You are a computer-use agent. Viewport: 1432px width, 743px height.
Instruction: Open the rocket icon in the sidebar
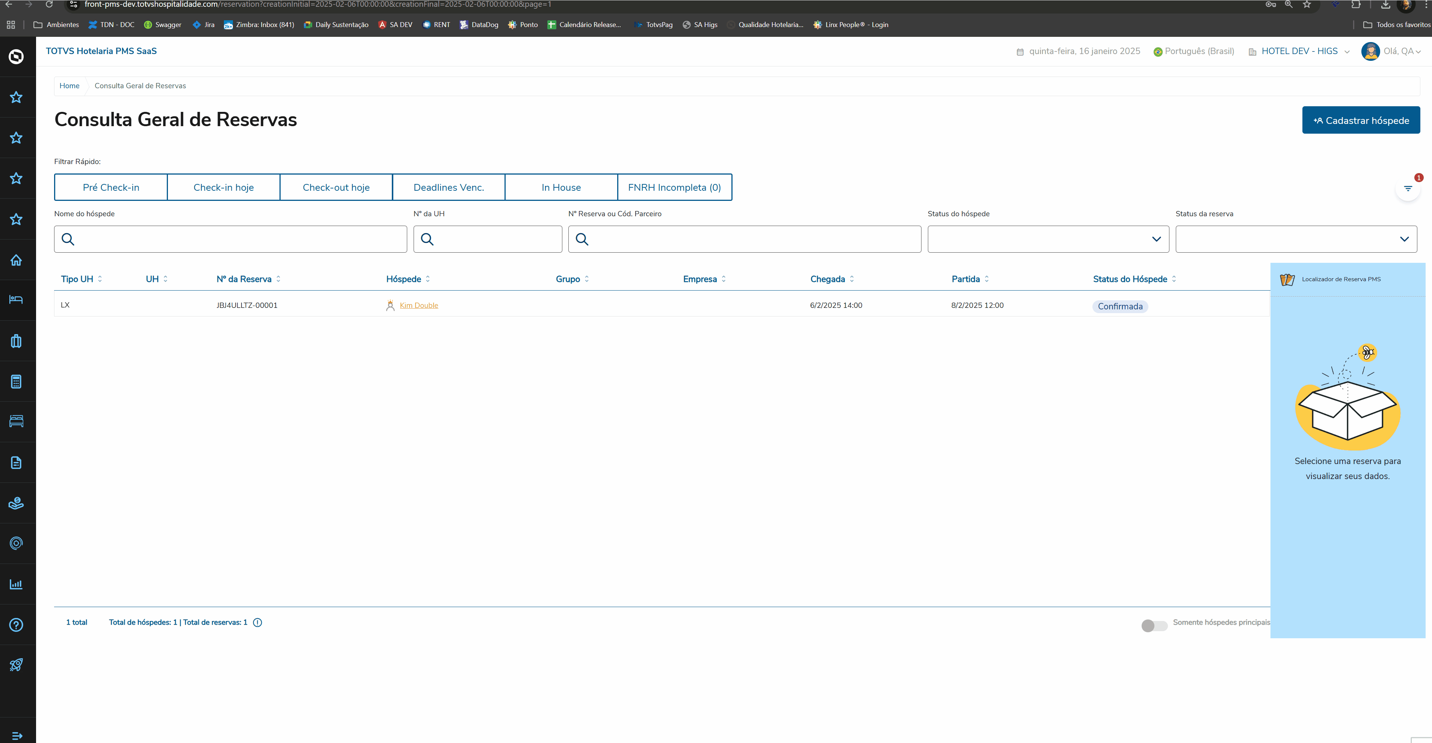[x=16, y=665]
